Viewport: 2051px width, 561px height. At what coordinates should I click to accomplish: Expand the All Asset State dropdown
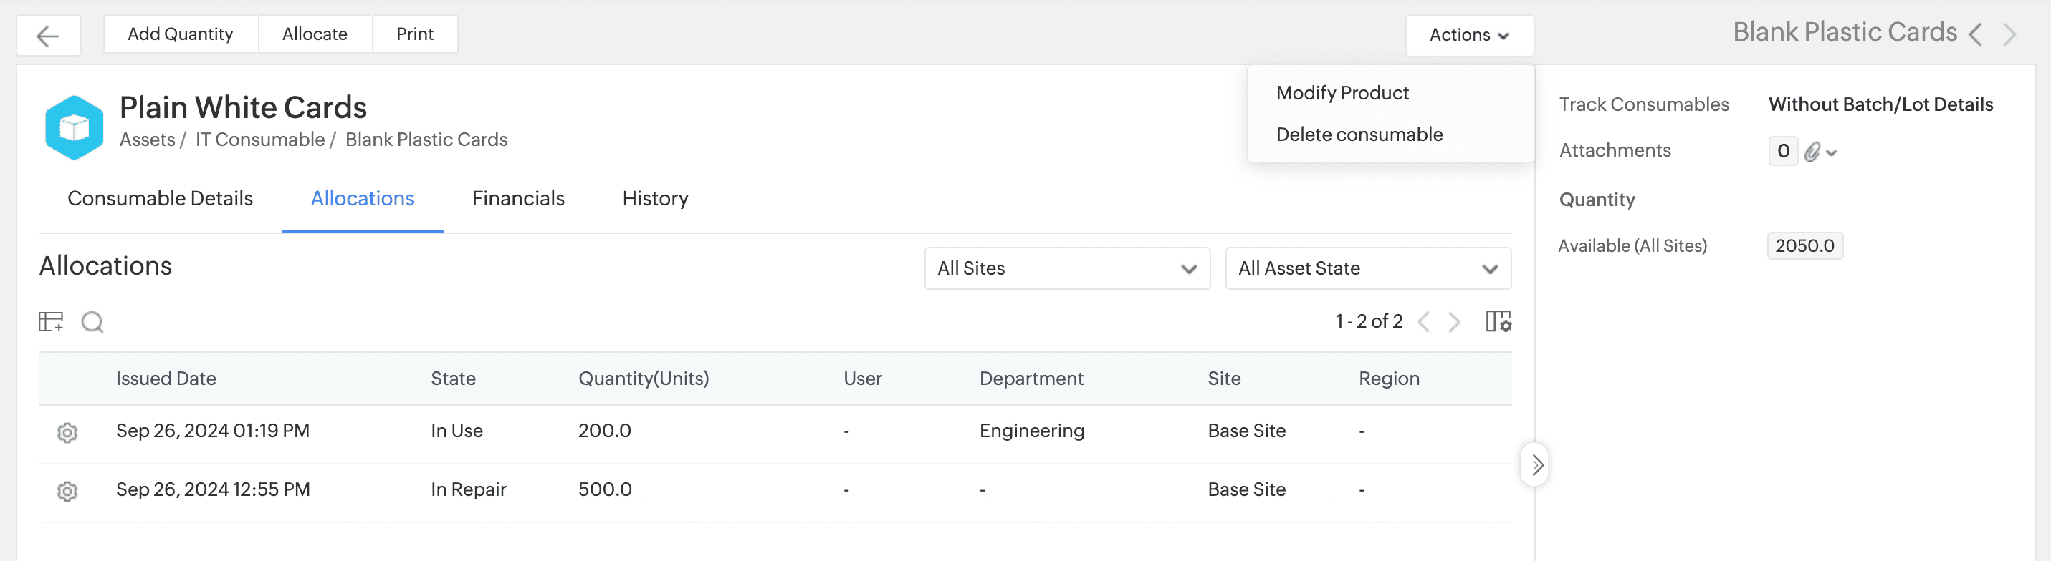(1367, 268)
